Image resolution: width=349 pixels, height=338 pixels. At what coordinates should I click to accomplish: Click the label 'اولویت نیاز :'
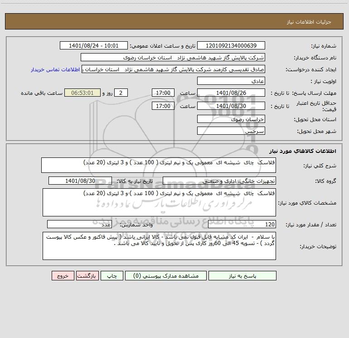pos(324,81)
